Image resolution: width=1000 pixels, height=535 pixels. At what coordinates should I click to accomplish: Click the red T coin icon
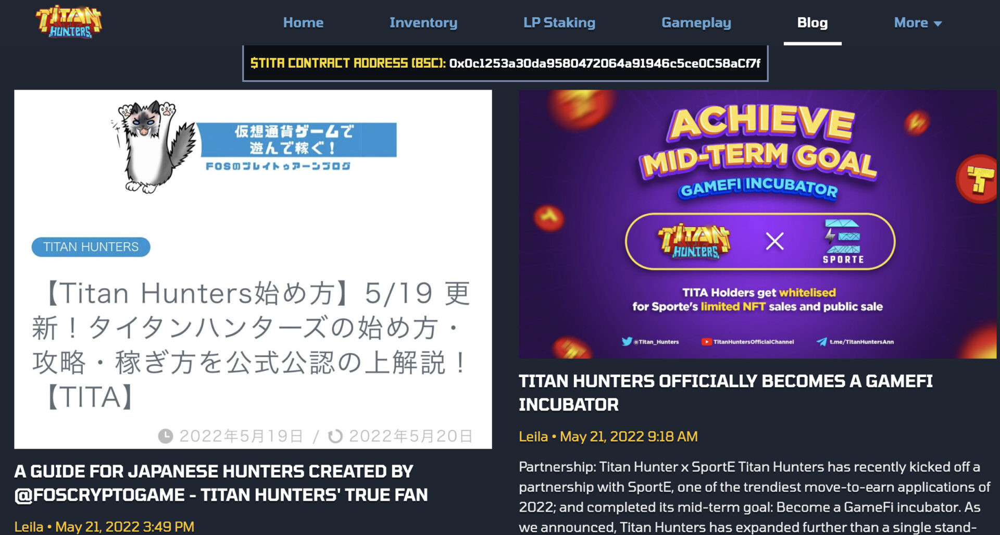[978, 179]
